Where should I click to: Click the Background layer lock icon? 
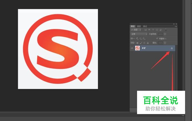point(172,48)
